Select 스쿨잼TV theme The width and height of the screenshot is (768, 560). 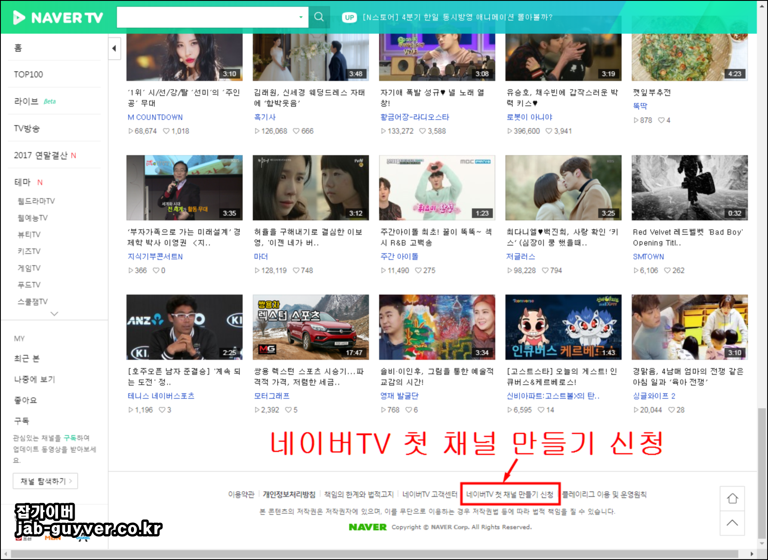pos(32,302)
